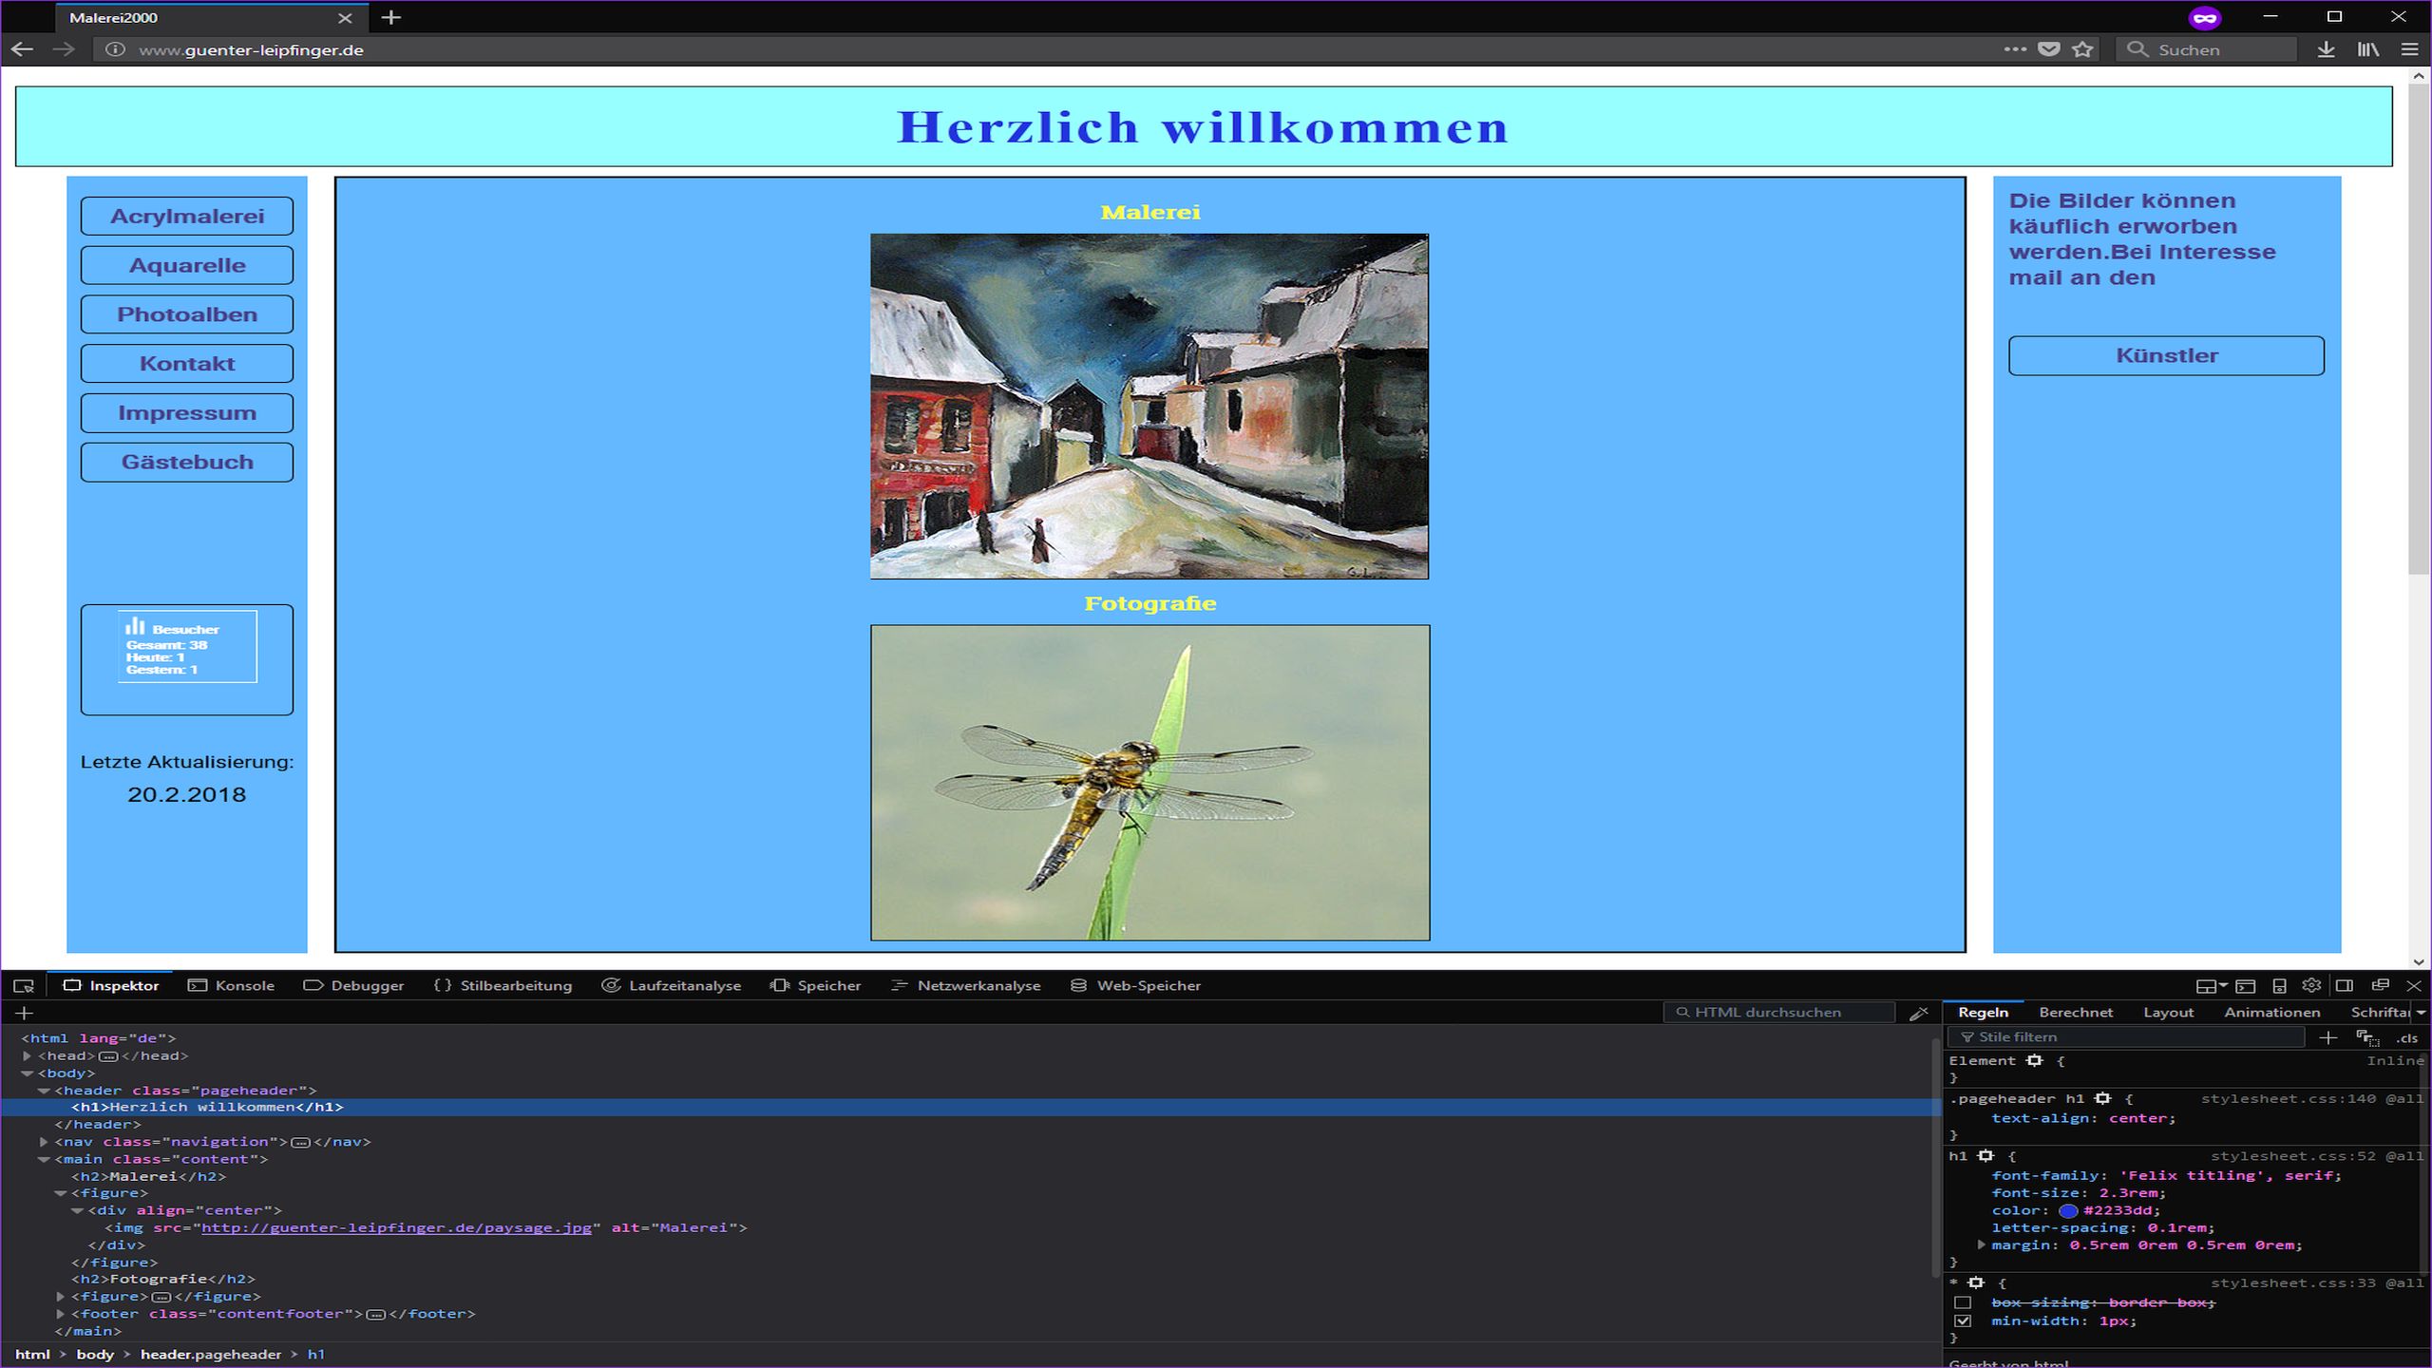Toggle responsive design mode icon
The image size is (2432, 1368).
(x=2279, y=985)
